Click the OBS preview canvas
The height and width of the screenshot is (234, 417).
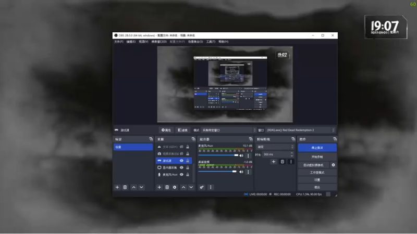pyautogui.click(x=225, y=84)
